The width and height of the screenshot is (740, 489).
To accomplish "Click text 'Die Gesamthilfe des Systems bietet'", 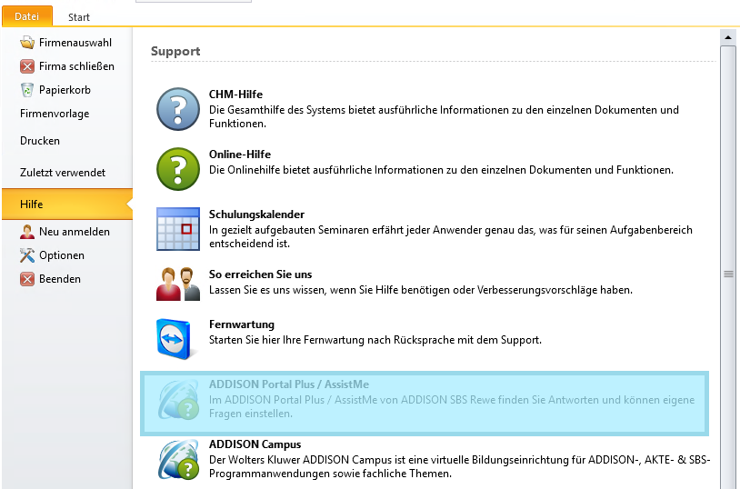I will pos(277,110).
